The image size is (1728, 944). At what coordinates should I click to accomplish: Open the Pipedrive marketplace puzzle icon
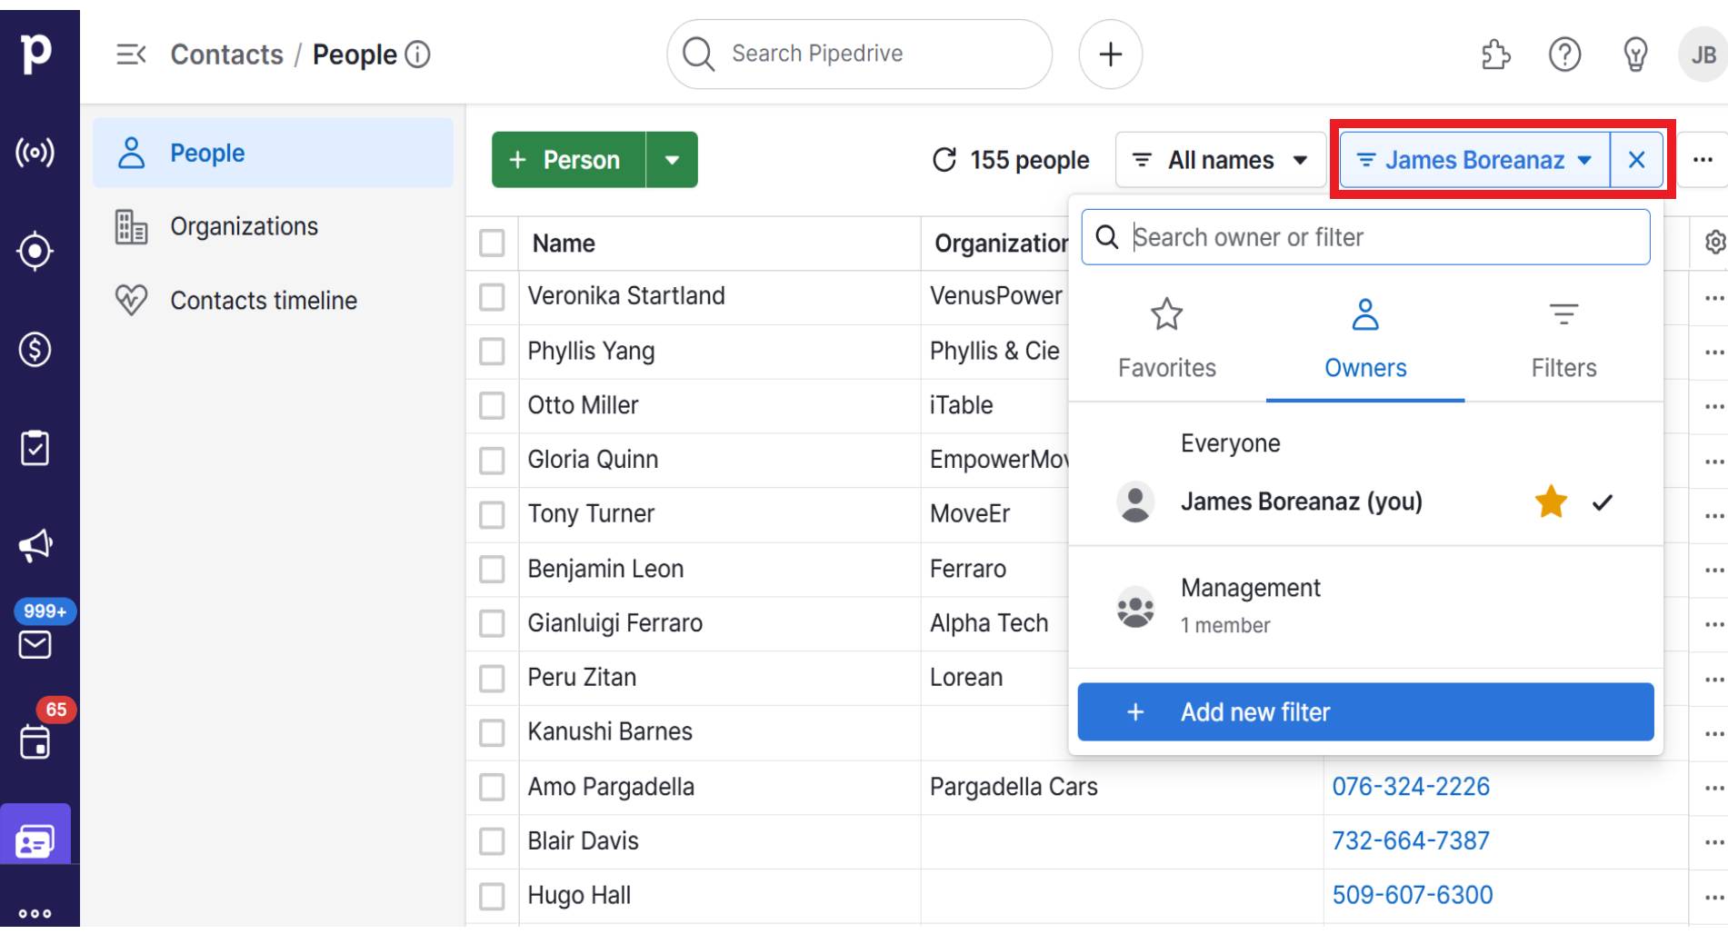click(1493, 55)
